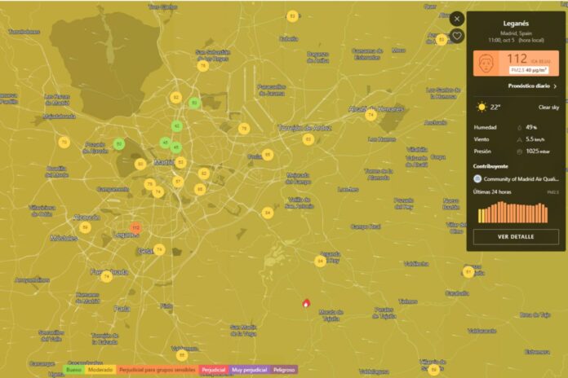Image resolution: width=568 pixels, height=378 pixels.
Task: Click the red Perjudicial legend label
Action: 214,369
